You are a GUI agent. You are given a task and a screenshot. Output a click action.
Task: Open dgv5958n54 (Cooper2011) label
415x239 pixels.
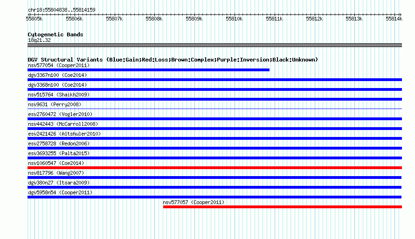[60, 192]
